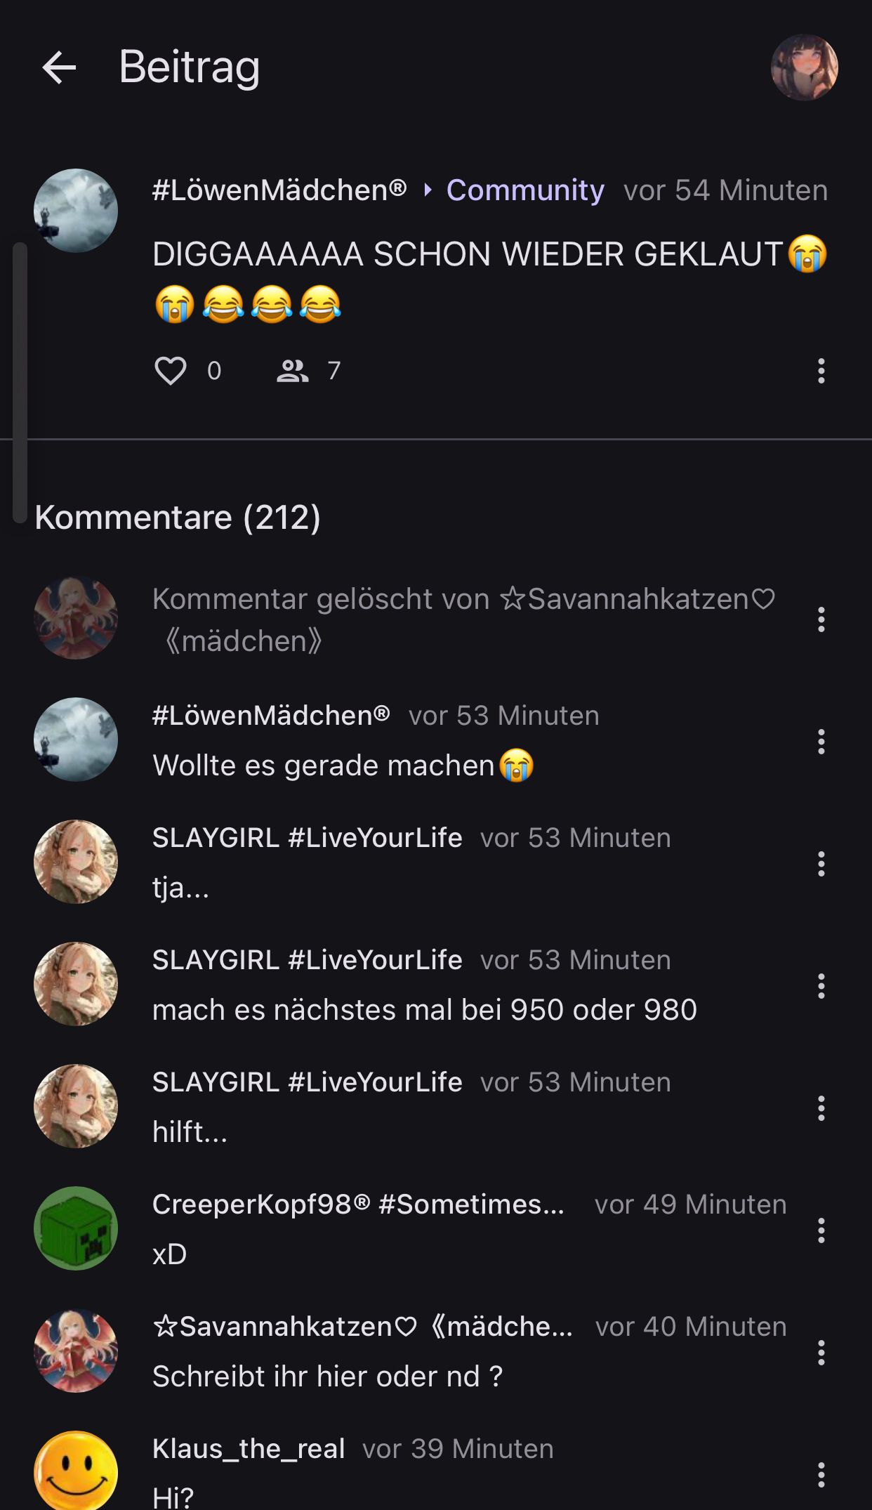Open #LöwenMädchen® username on the post

(x=279, y=190)
